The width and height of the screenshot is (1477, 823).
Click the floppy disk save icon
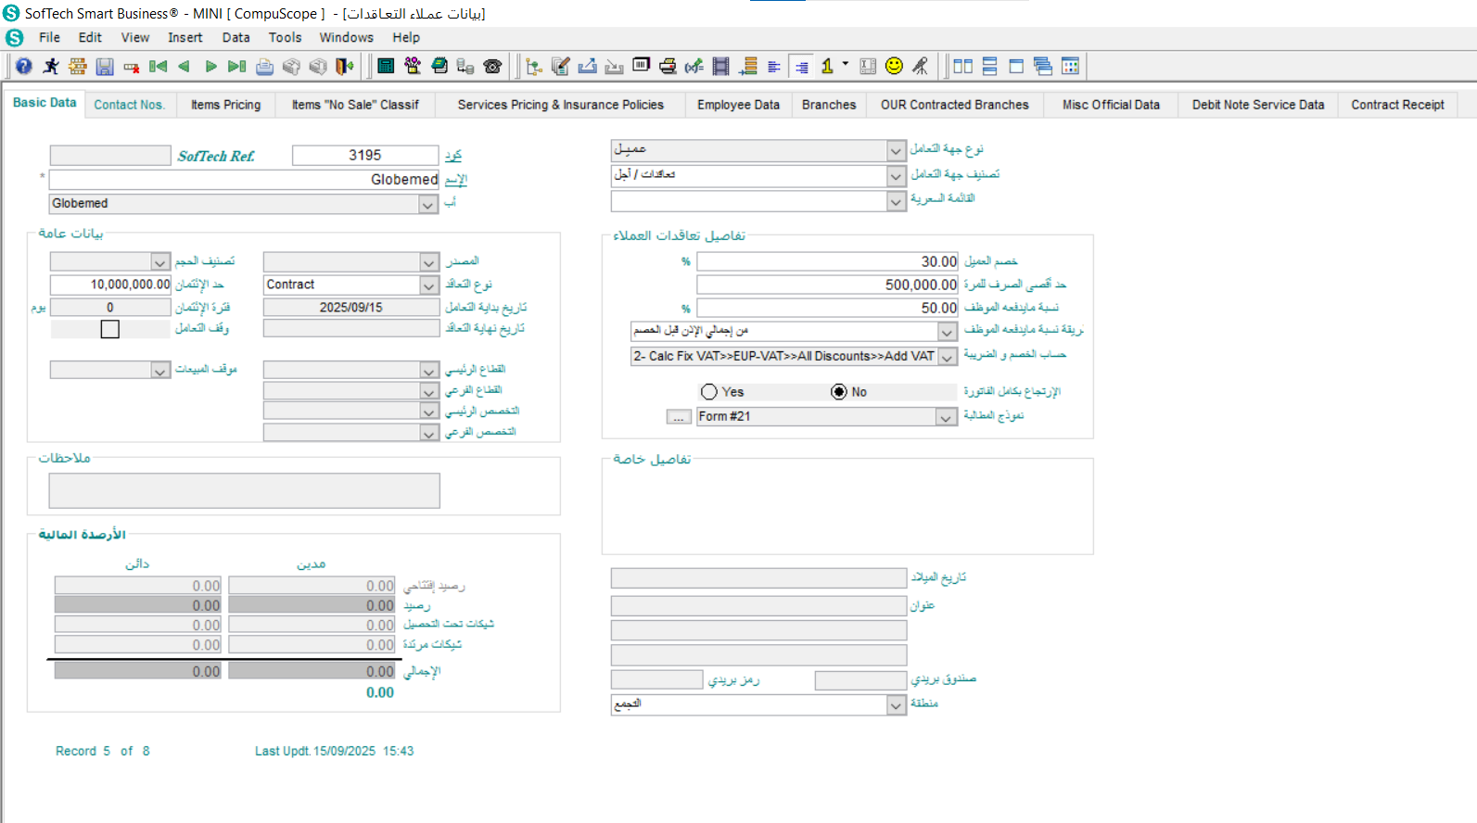click(105, 66)
